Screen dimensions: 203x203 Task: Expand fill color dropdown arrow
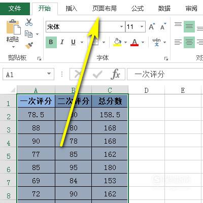click(125, 42)
